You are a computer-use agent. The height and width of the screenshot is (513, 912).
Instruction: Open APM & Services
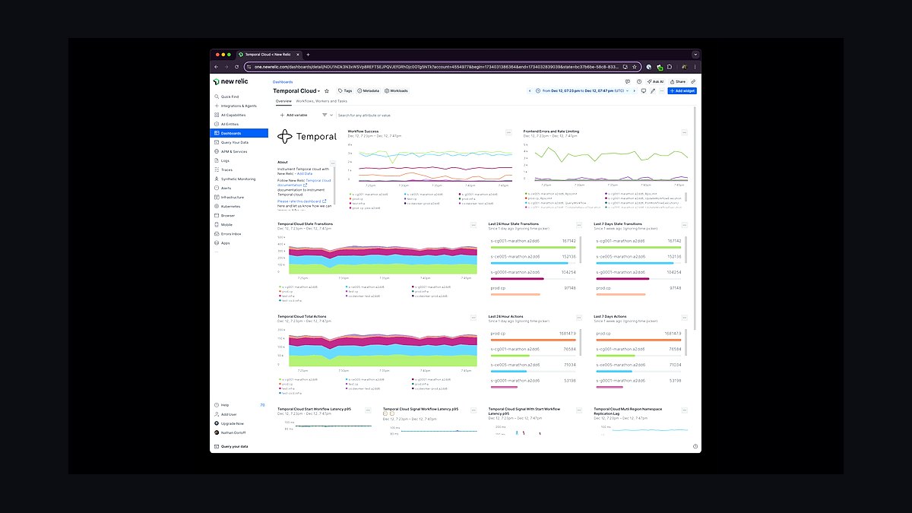[239, 151]
